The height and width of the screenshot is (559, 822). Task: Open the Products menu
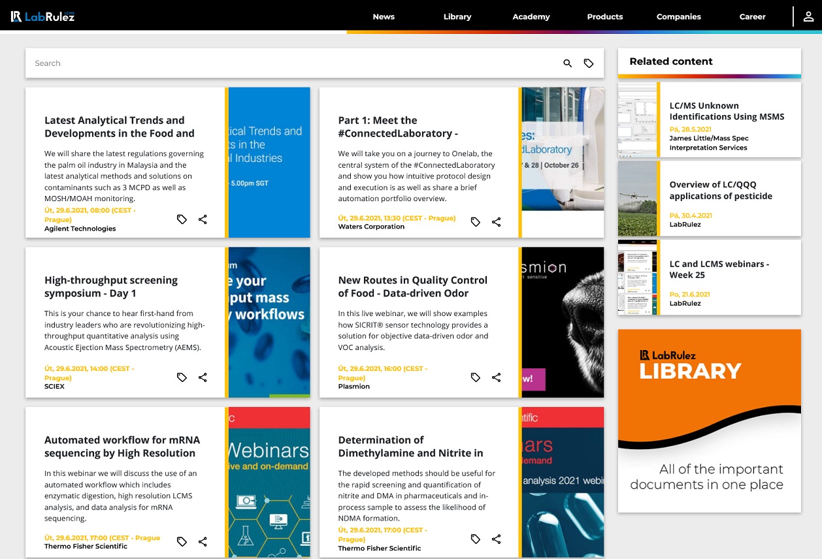605,16
